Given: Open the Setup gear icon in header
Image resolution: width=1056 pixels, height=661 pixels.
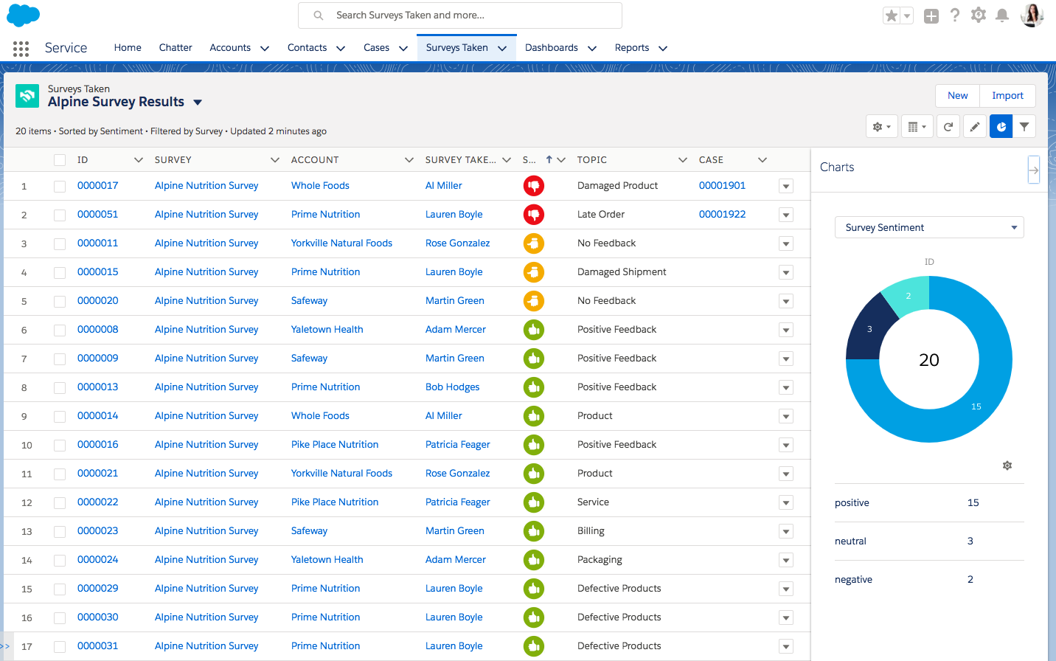Looking at the screenshot, I should pyautogui.click(x=979, y=15).
